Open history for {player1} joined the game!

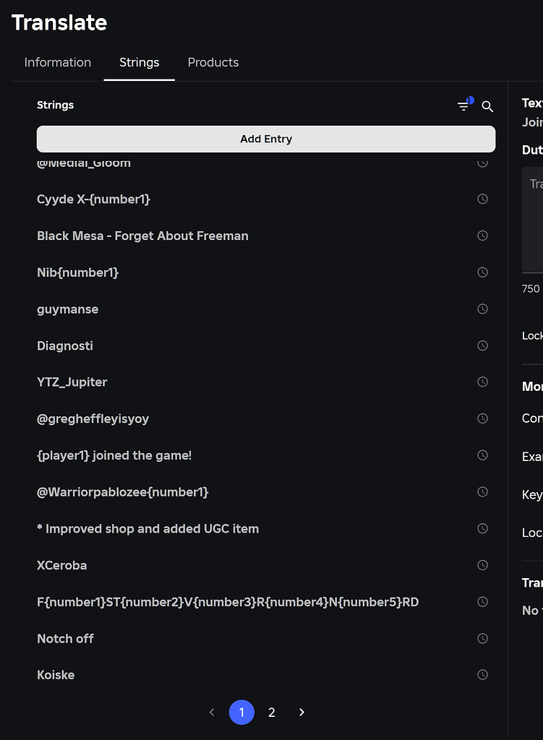pyautogui.click(x=482, y=455)
